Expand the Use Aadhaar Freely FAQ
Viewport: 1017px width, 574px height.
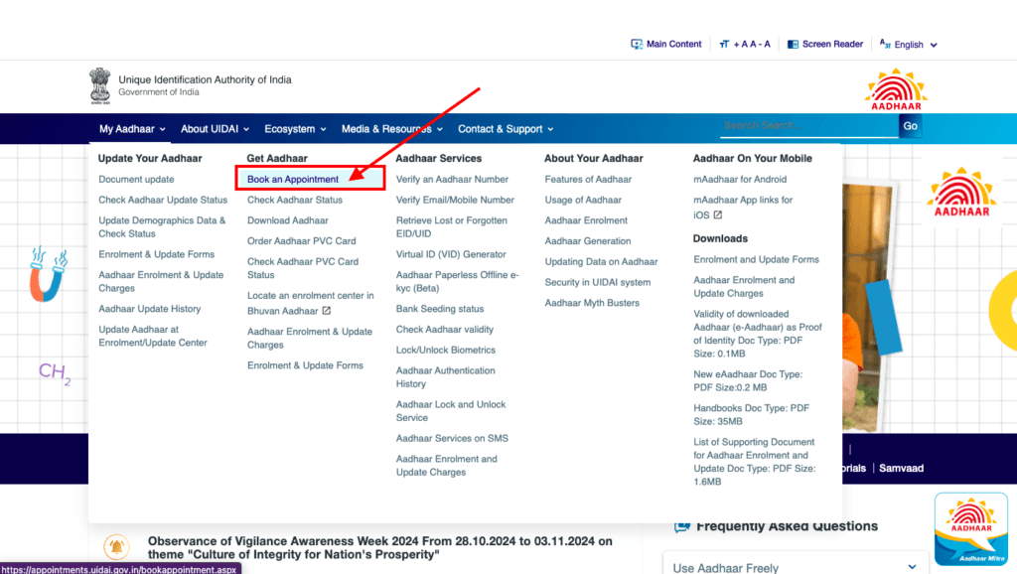796,566
